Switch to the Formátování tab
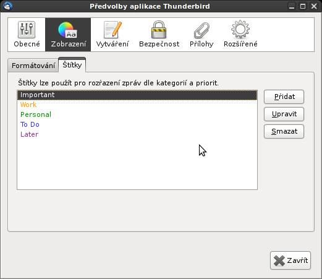The height and width of the screenshot is (279, 322). pos(33,66)
